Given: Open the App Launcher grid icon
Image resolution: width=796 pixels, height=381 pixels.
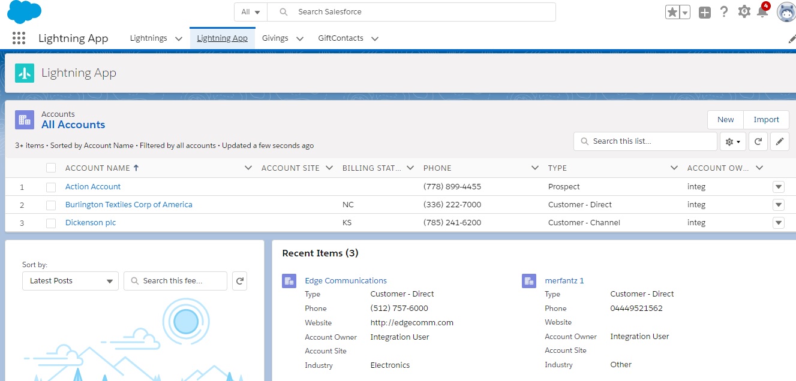Looking at the screenshot, I should (19, 38).
